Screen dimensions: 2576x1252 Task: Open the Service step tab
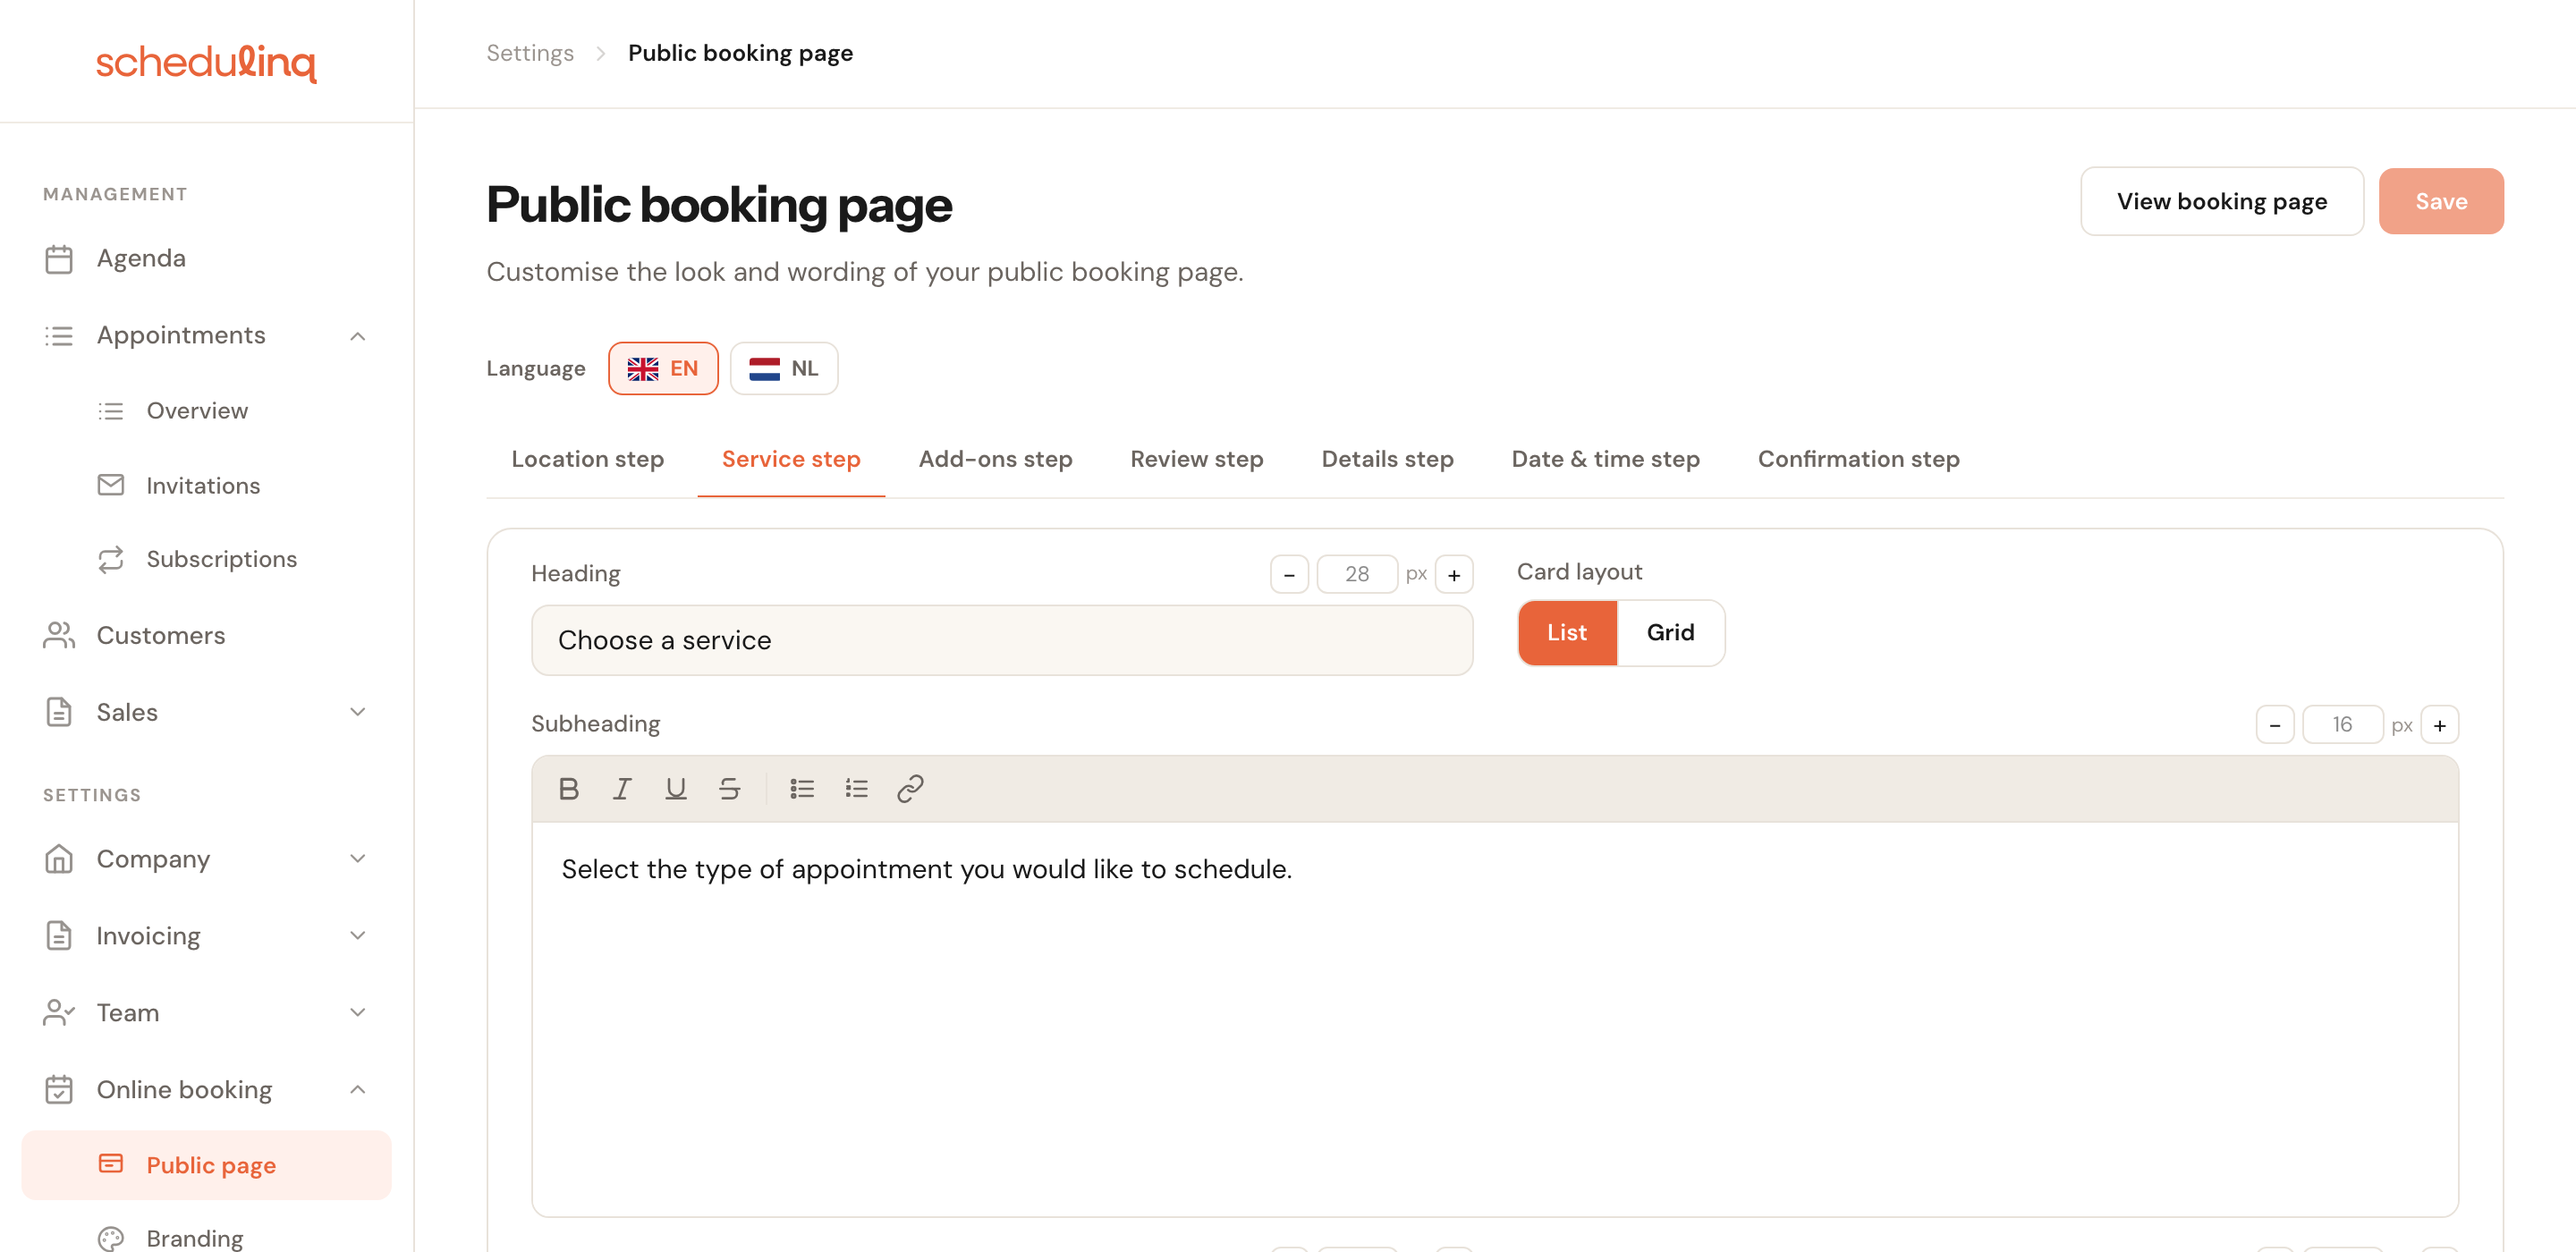click(x=791, y=459)
